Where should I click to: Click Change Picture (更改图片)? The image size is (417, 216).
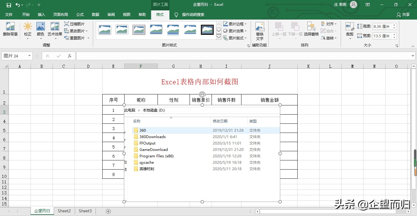[76, 31]
